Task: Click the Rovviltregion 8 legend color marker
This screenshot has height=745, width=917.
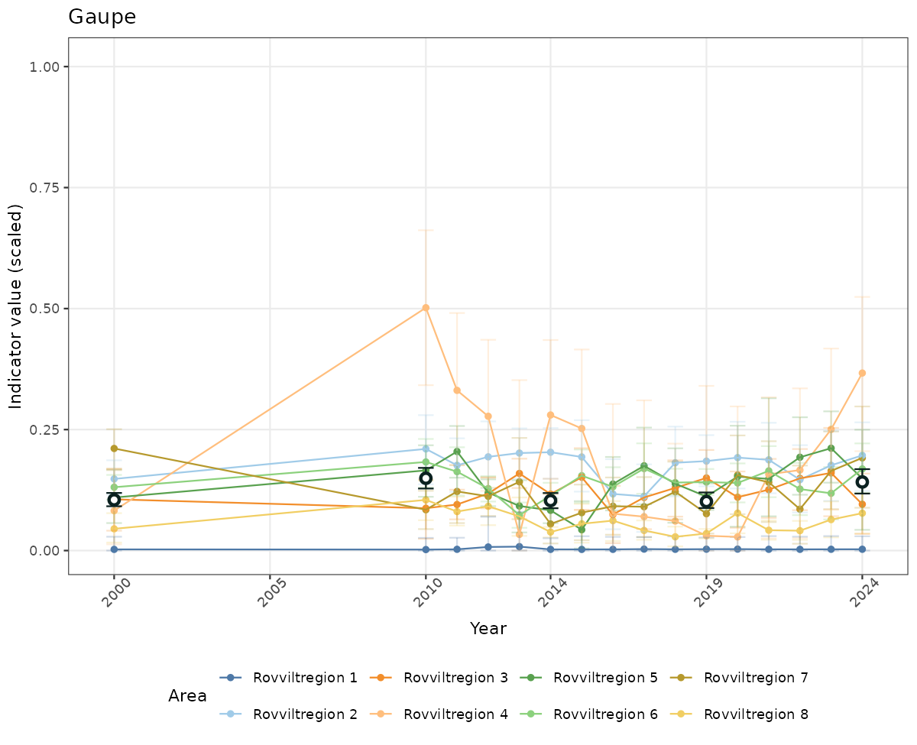Action: 682,714
